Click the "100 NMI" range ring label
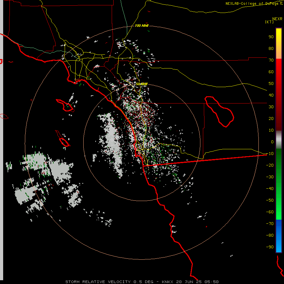The image size is (284, 284). click(x=142, y=26)
